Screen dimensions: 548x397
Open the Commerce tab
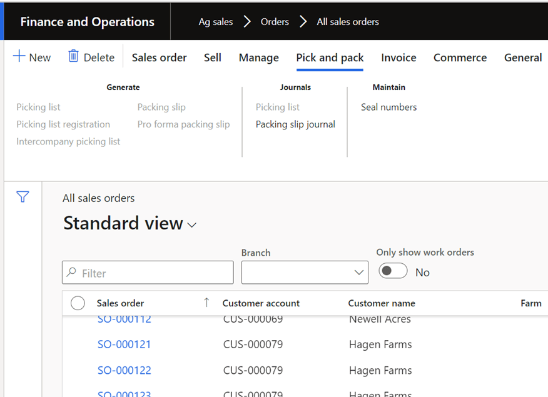460,58
